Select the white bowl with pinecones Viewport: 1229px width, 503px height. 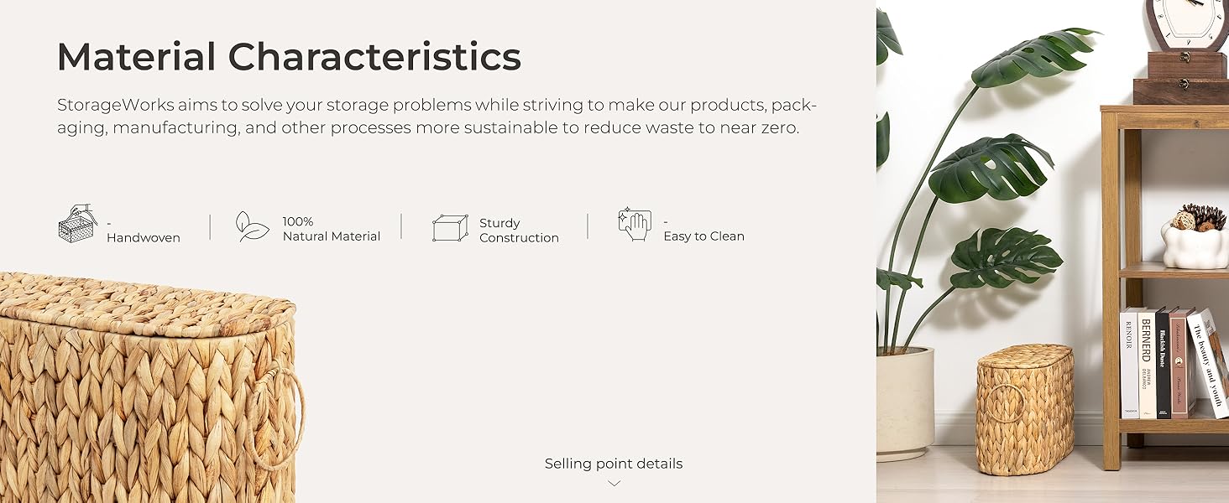(x=1195, y=243)
